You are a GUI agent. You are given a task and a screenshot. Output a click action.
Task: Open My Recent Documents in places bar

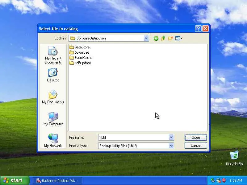[53, 55]
